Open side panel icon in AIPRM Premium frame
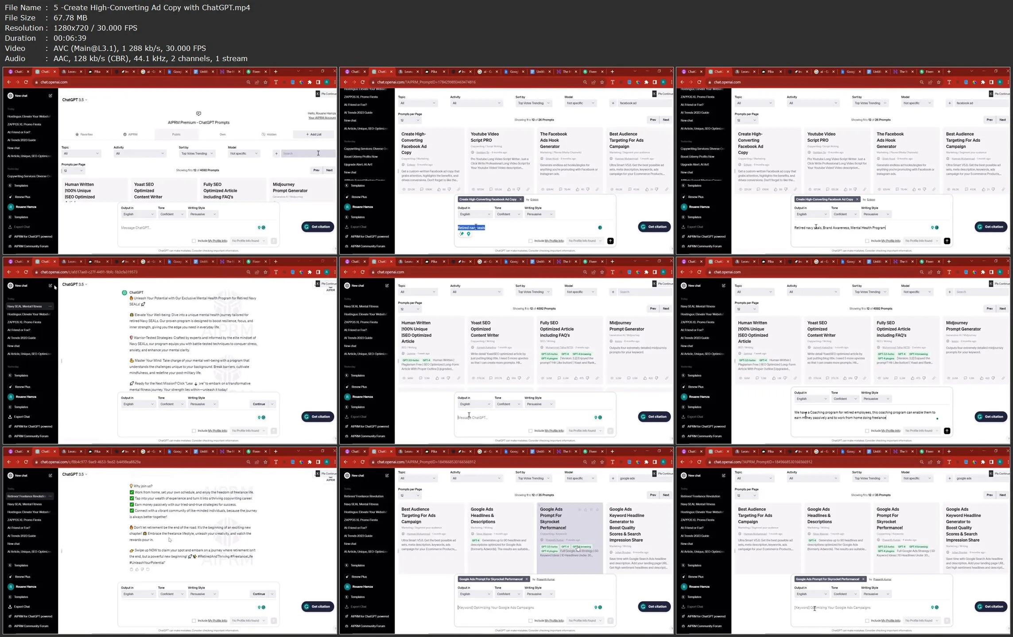Image resolution: width=1013 pixels, height=637 pixels. click(318, 82)
